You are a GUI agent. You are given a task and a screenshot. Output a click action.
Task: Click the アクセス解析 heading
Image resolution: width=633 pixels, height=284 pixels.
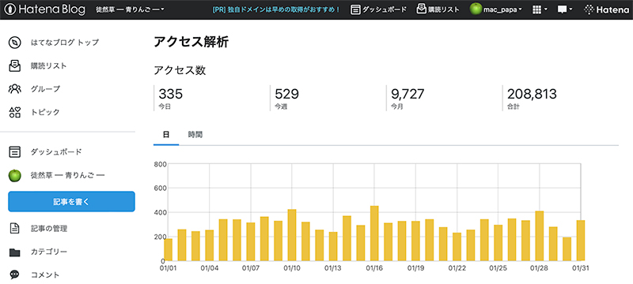[x=191, y=43]
